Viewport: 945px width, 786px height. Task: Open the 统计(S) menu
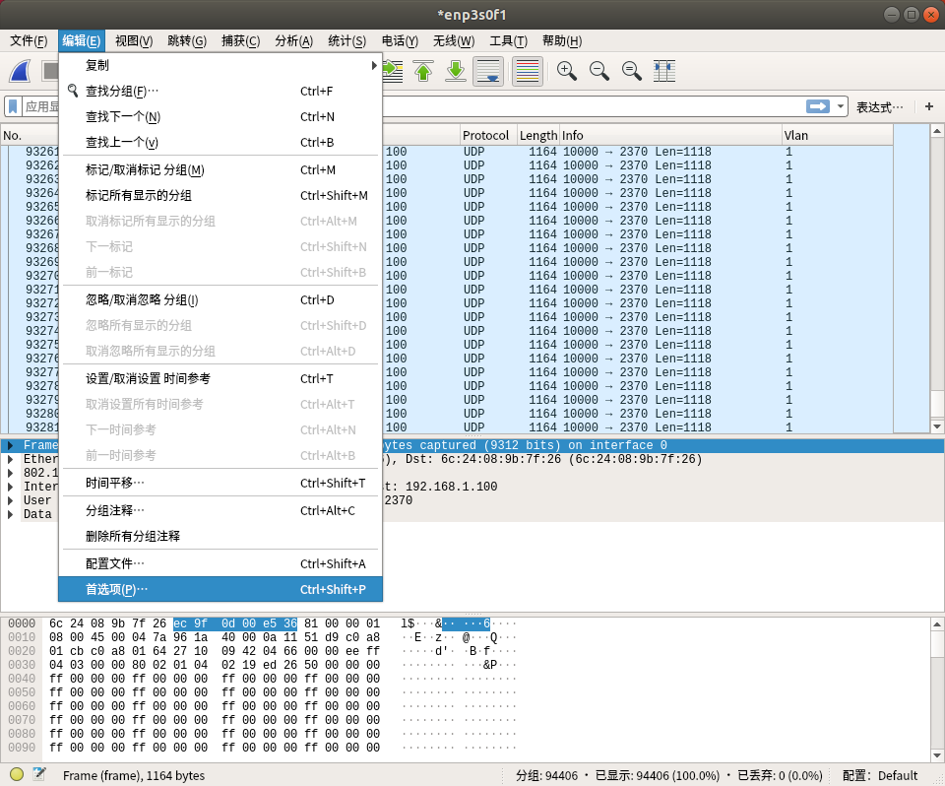346,41
